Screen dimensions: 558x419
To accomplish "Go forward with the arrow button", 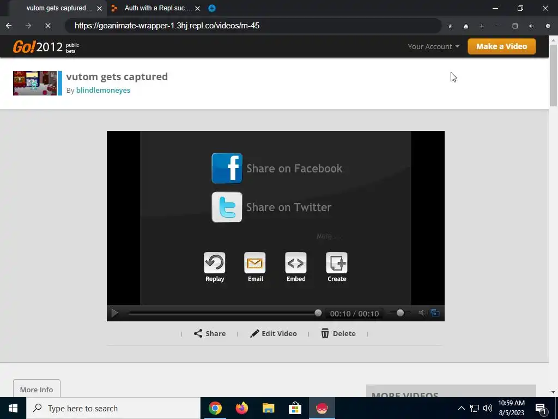I will [28, 26].
